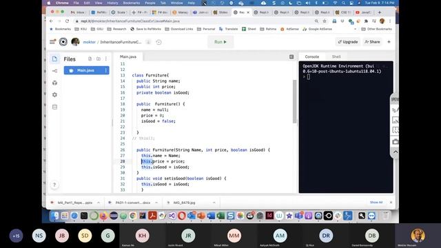Switch to the Shell tab
Image resolution: width=441 pixels, height=248 pixels.
click(336, 56)
